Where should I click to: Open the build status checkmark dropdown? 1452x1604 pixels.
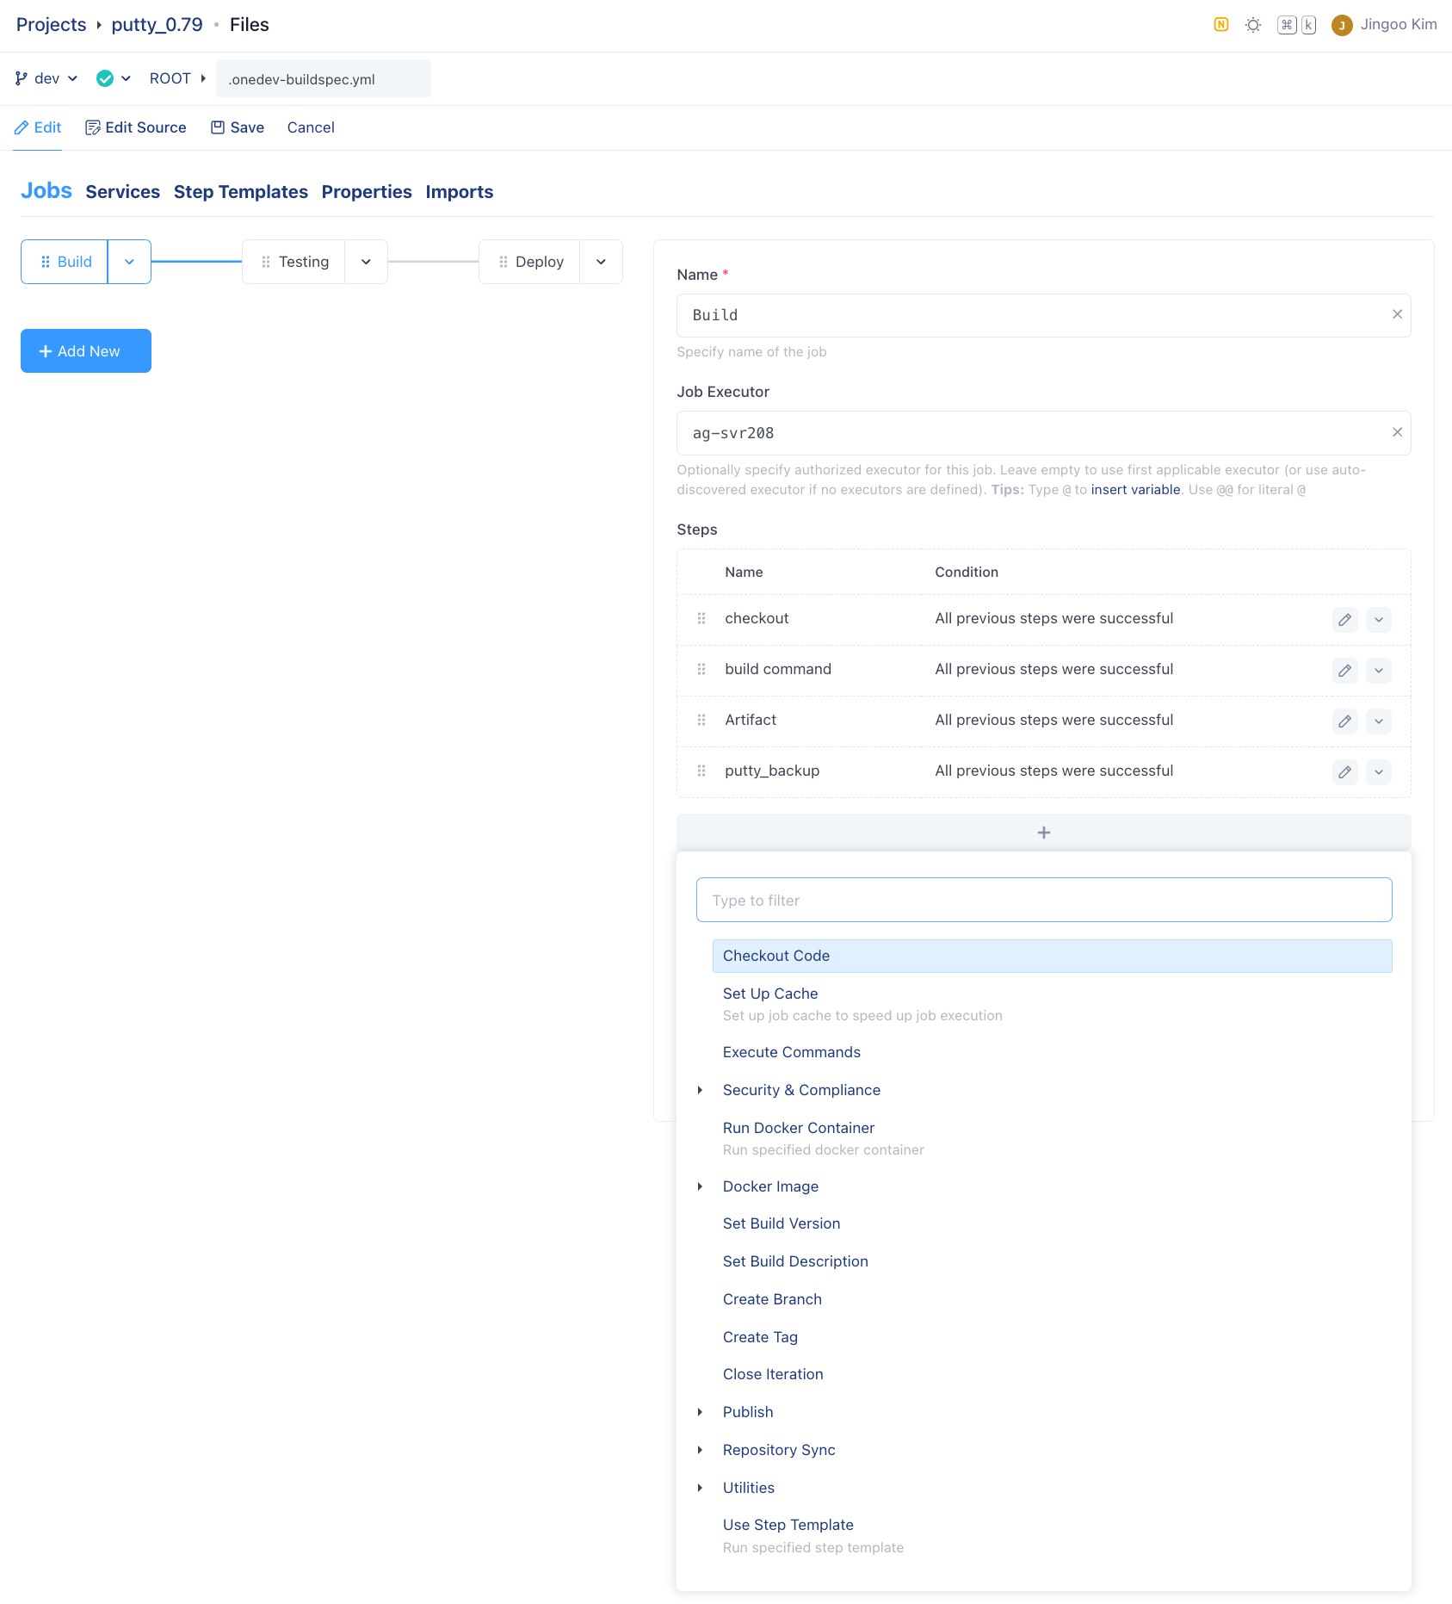tap(114, 78)
